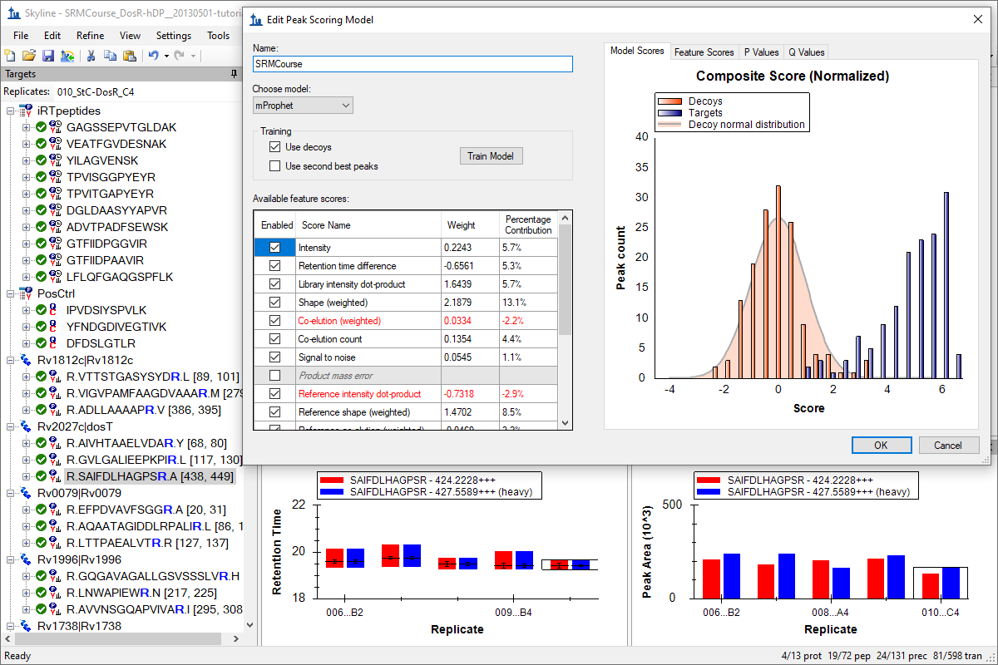Enable Use second best peaks option
Image resolution: width=998 pixels, height=665 pixels.
pos(275,166)
